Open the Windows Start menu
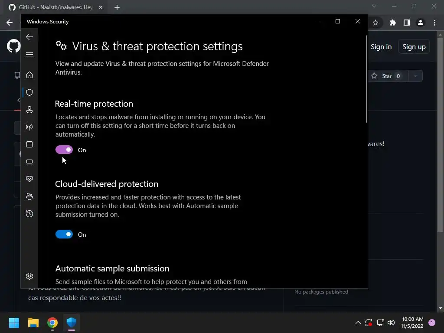444x333 pixels. point(14,323)
